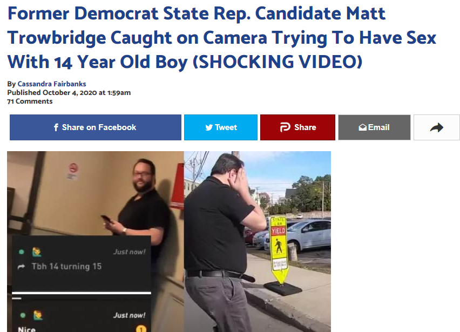This screenshot has height=332, width=460.
Task: Open the 71 Comments link
Action: pos(30,101)
